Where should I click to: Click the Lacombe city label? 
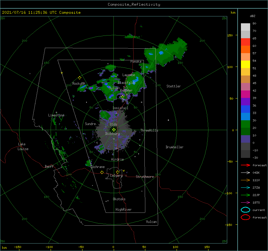point(129,75)
